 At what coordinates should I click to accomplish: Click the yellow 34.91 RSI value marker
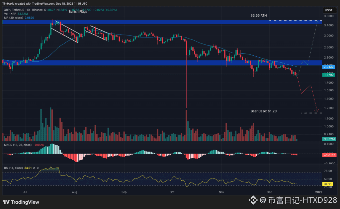[x=327, y=184]
